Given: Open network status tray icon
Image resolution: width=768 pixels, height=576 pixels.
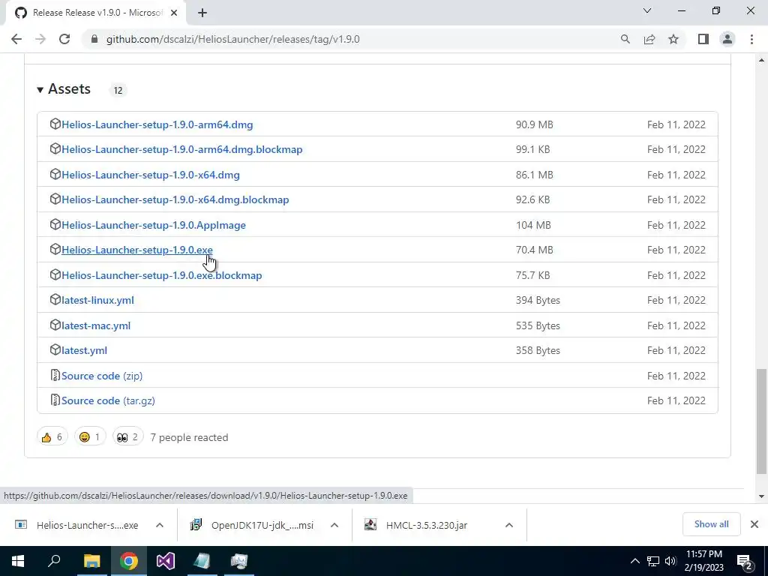Looking at the screenshot, I should [653, 561].
